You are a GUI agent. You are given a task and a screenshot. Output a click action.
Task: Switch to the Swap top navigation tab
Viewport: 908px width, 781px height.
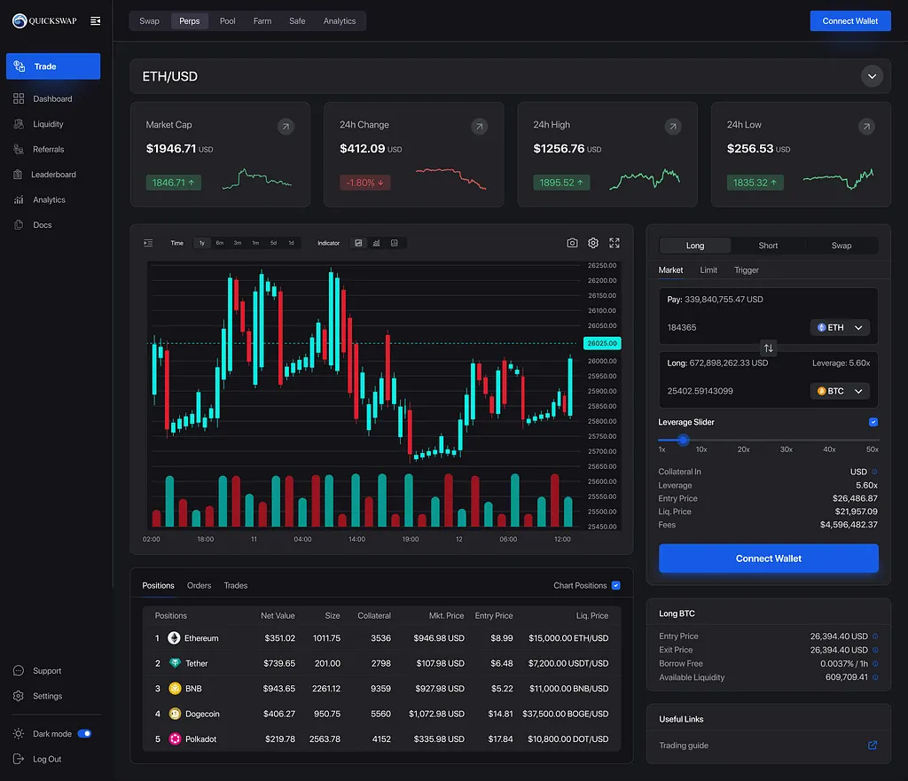coord(149,21)
